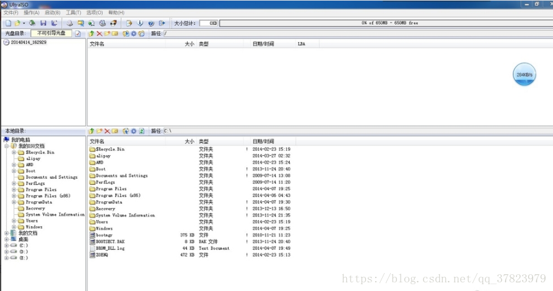Expand the Users tree folder

pyautogui.click(x=14, y=221)
